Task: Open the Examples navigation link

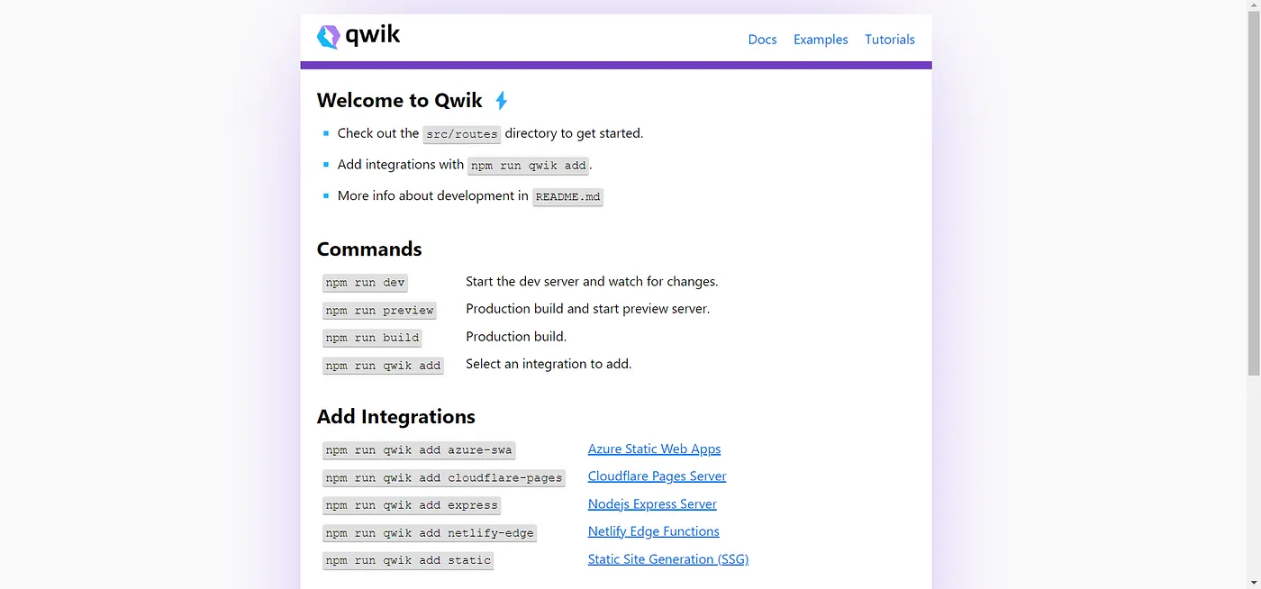Action: [x=821, y=39]
